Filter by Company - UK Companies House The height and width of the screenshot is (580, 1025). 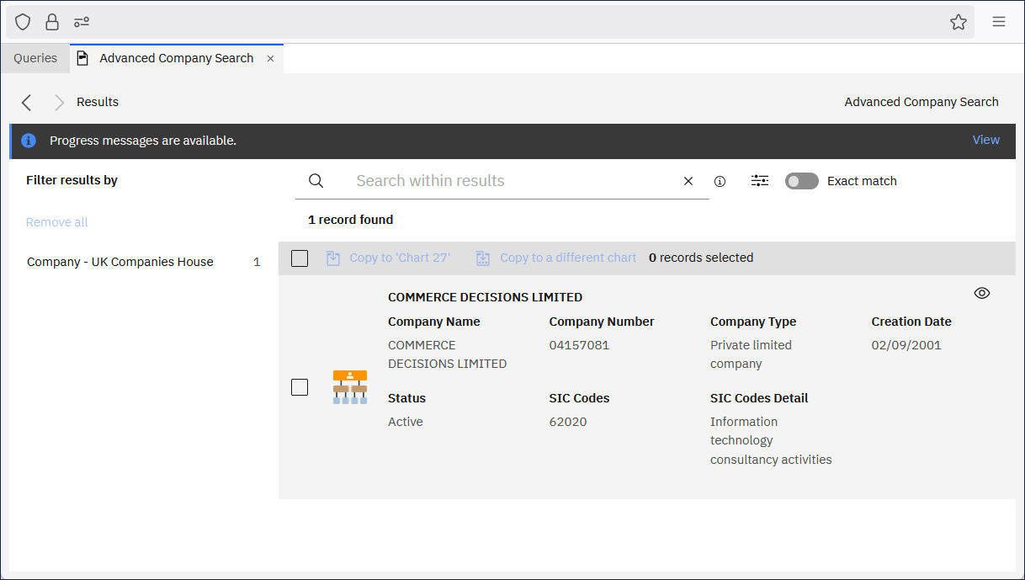pos(144,262)
